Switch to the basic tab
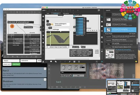 point(48,13)
